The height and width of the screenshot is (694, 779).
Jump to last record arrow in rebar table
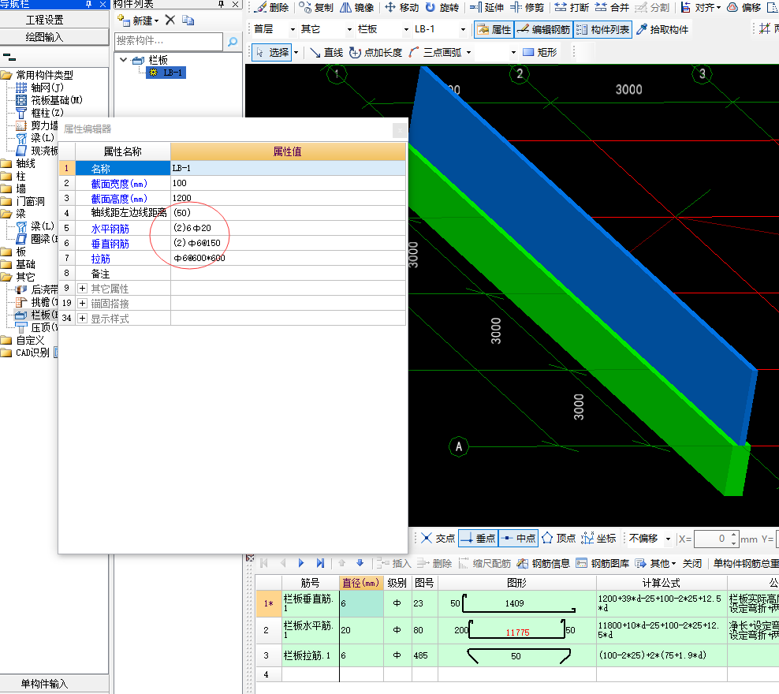320,563
